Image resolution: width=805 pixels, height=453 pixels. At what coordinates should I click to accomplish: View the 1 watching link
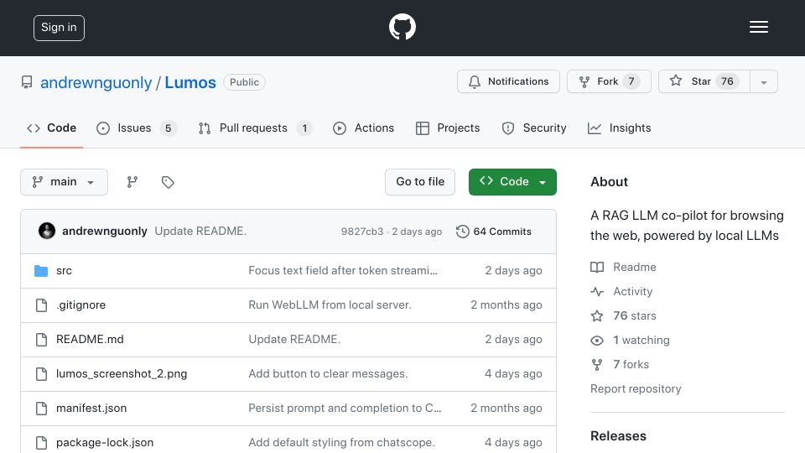pyautogui.click(x=631, y=341)
